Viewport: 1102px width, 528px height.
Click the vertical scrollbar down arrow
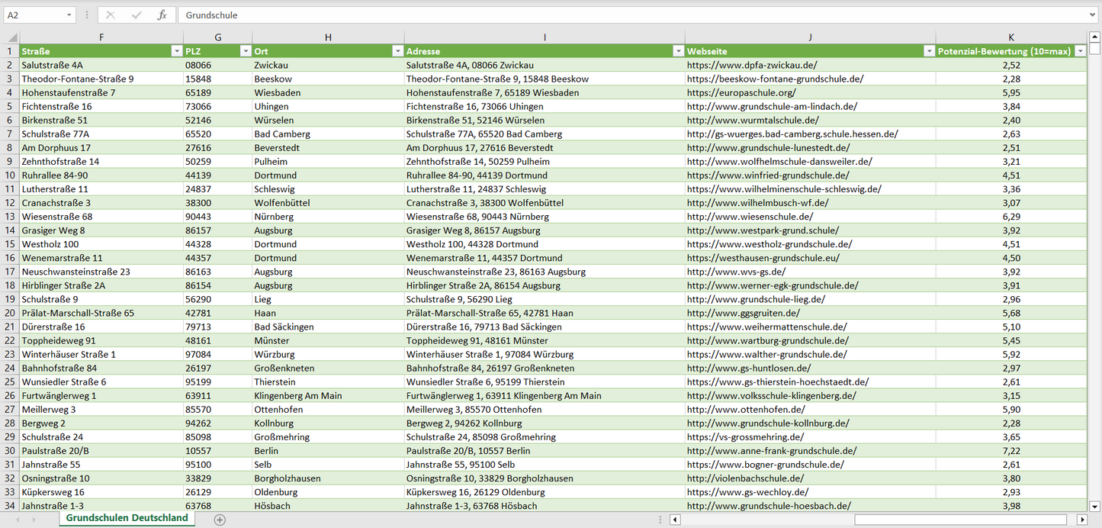click(1095, 506)
